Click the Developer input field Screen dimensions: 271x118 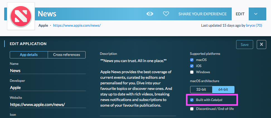[48, 87]
